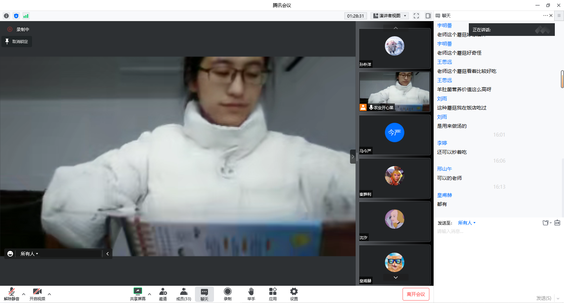Click the blue security shield icon

pos(16,16)
